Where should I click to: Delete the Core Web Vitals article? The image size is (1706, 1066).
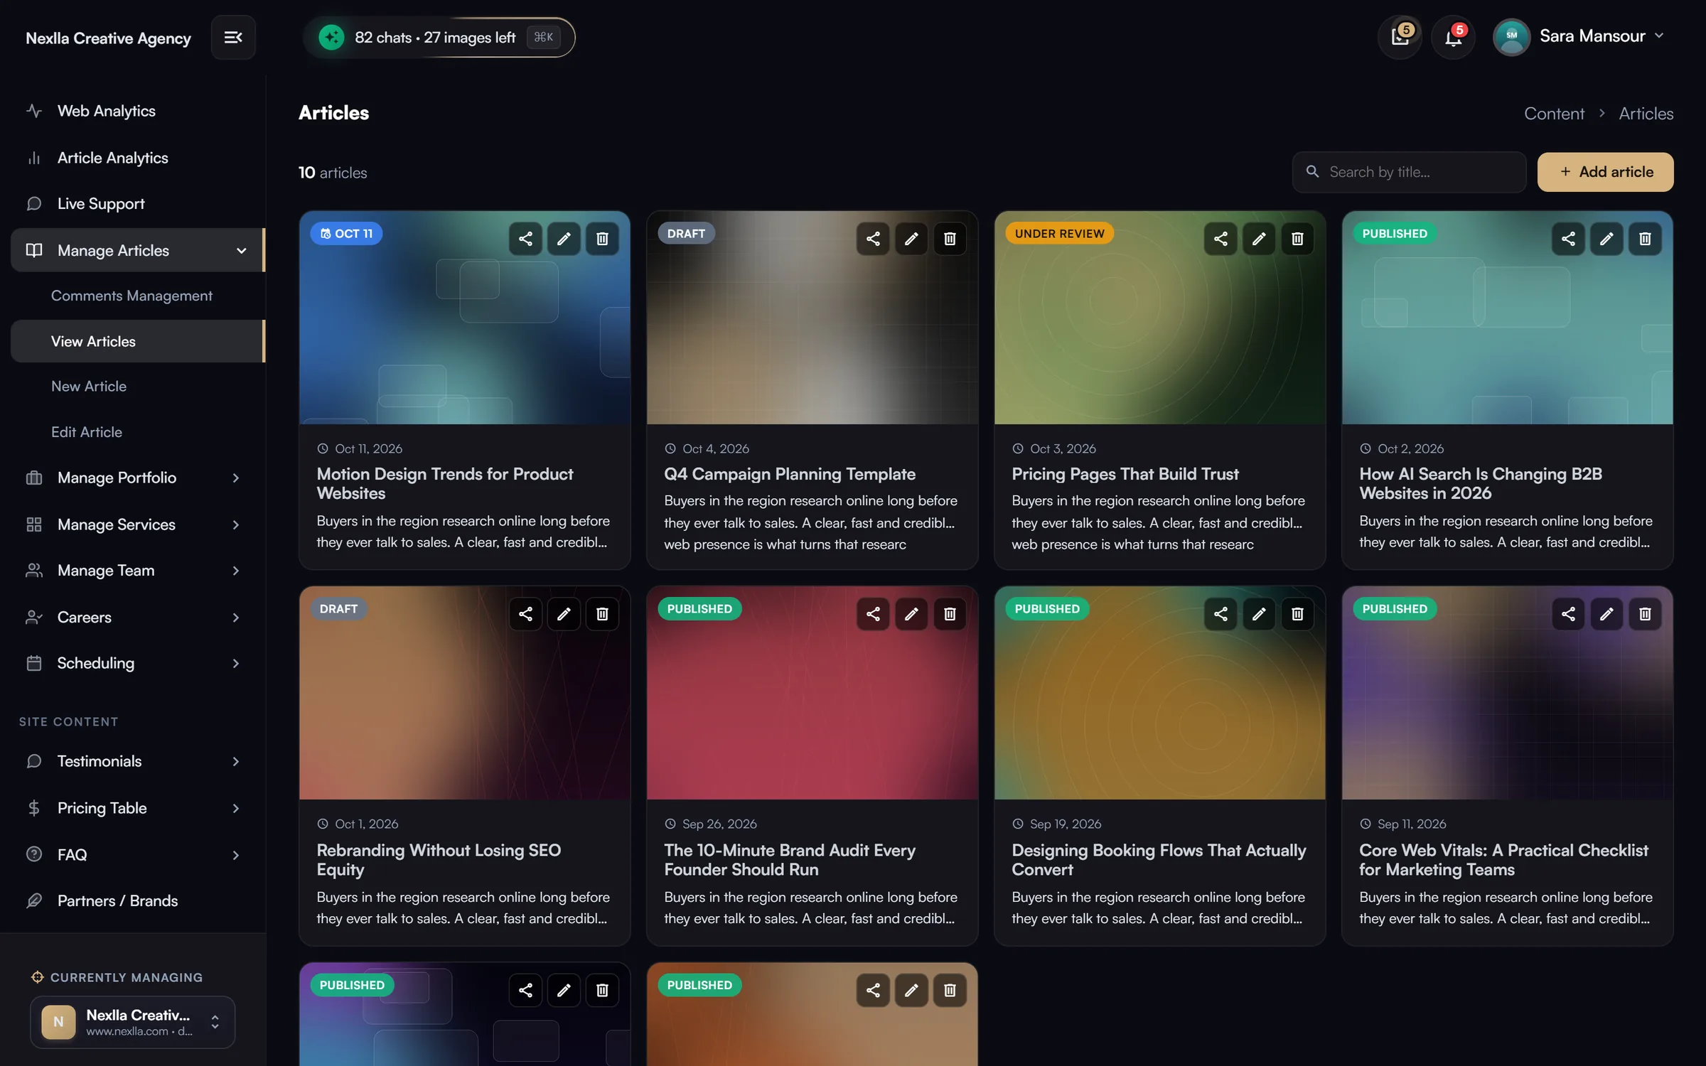pyautogui.click(x=1645, y=614)
